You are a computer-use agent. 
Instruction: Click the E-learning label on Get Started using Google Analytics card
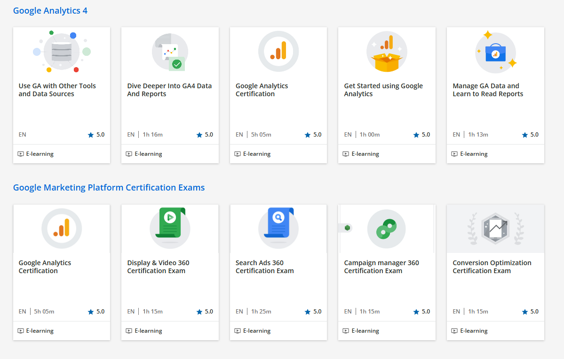click(365, 154)
